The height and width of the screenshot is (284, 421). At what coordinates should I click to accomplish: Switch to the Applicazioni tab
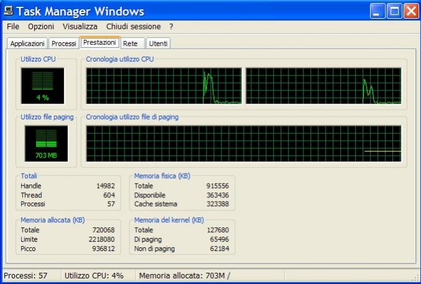coord(27,44)
